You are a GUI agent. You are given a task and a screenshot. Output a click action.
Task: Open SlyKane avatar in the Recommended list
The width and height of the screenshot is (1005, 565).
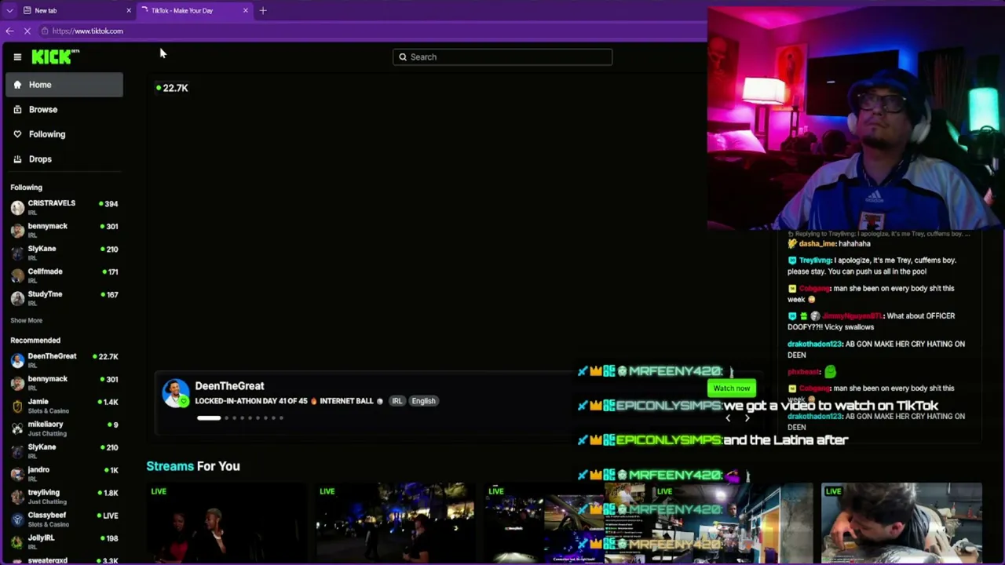point(17,451)
